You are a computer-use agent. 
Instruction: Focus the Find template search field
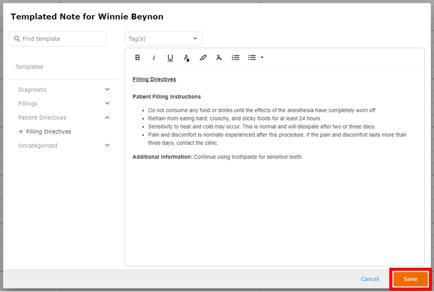pos(58,39)
